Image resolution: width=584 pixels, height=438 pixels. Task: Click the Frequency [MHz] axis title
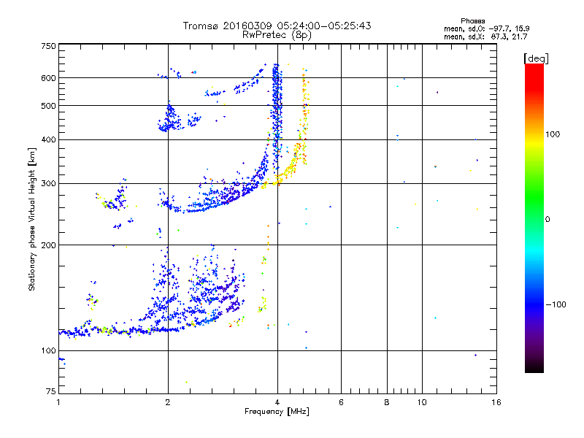[277, 412]
